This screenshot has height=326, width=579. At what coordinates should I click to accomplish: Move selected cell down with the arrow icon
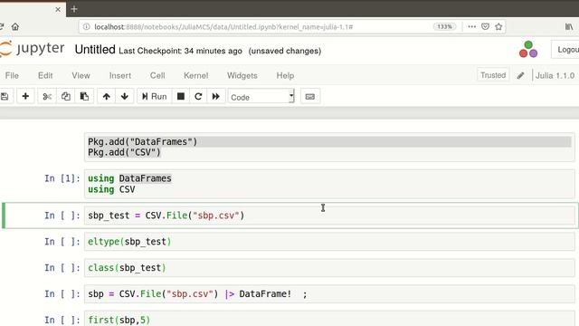point(125,97)
